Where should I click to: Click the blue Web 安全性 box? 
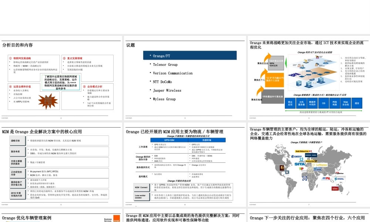click(346, 103)
